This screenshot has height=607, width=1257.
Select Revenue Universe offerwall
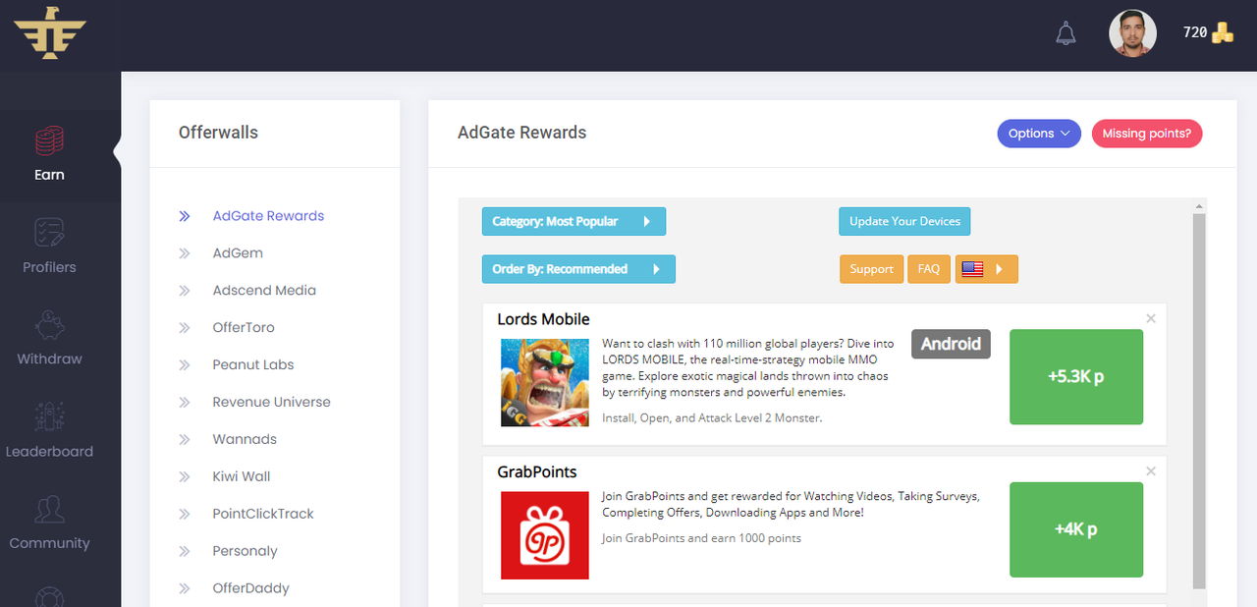pyautogui.click(x=271, y=403)
